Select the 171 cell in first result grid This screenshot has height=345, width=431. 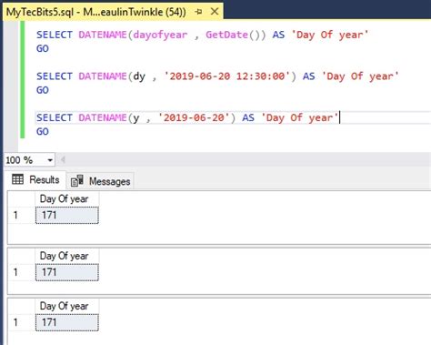coord(67,215)
